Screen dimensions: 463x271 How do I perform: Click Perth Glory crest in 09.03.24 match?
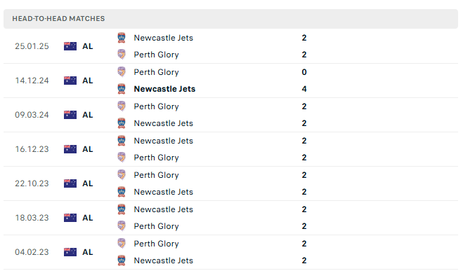[122, 106]
